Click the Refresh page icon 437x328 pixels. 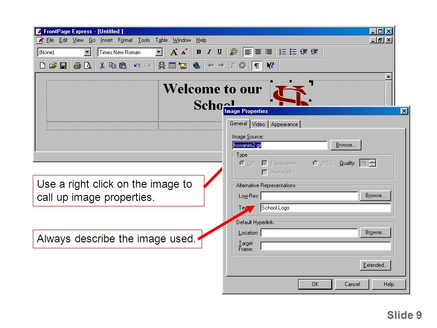click(232, 66)
